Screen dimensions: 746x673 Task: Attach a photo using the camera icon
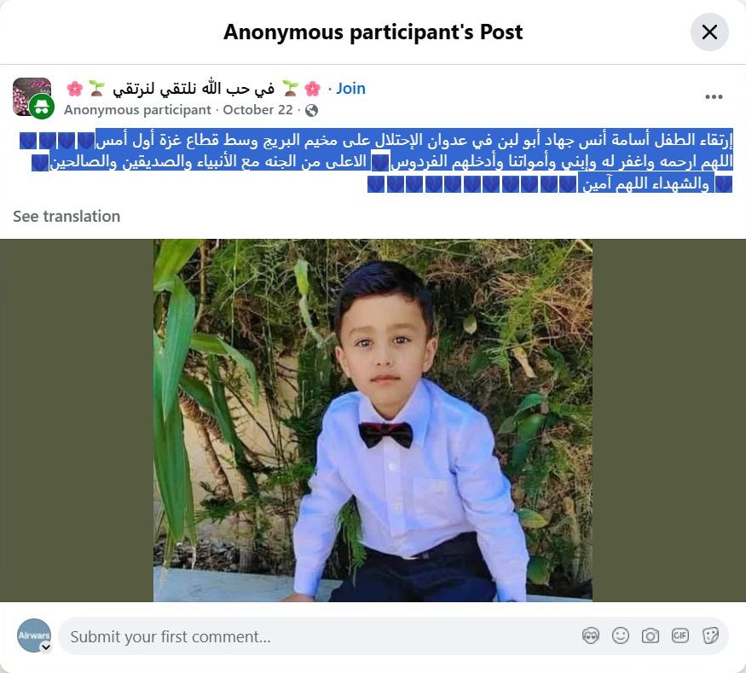point(651,635)
